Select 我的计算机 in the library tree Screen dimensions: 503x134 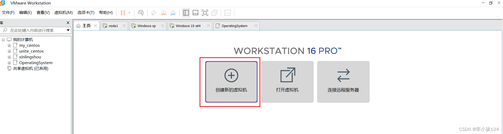coord(23,40)
